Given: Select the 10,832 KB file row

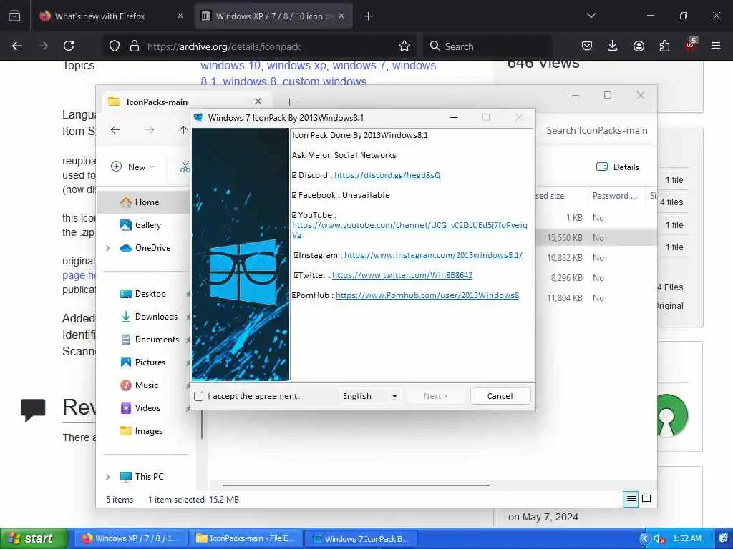Looking at the screenshot, I should pyautogui.click(x=596, y=258).
